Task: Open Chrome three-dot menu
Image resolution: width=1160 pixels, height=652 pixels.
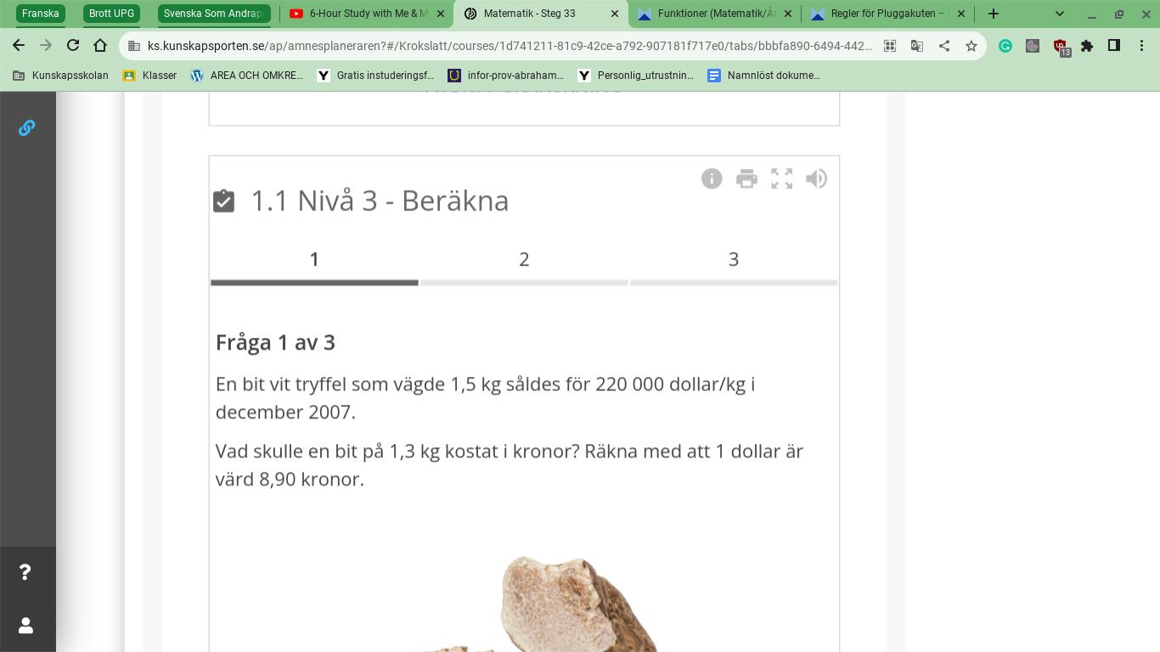Action: [1141, 46]
